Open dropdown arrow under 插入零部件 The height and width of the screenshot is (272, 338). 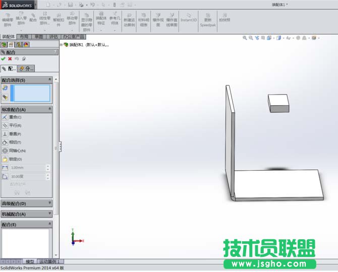coord(21,30)
